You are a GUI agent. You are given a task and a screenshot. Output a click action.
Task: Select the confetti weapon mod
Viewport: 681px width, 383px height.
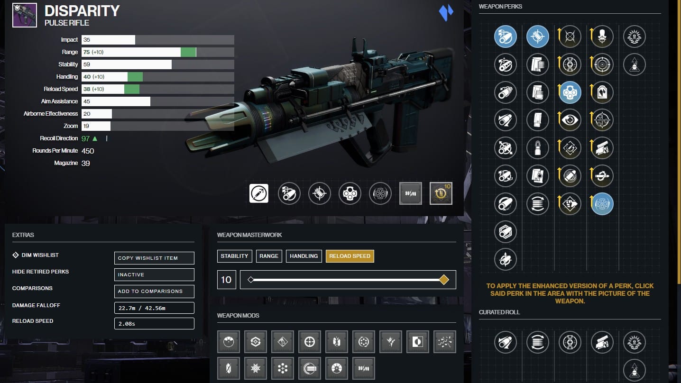[x=445, y=342]
